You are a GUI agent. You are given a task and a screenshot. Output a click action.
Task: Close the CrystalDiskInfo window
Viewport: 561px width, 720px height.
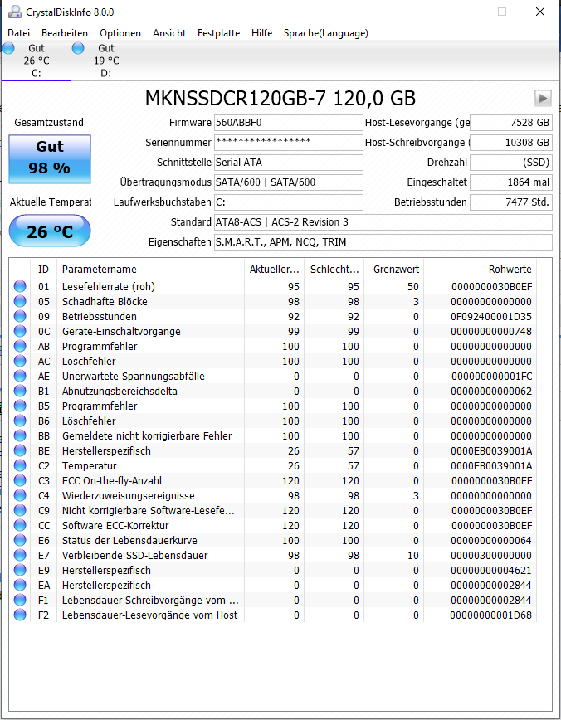540,12
